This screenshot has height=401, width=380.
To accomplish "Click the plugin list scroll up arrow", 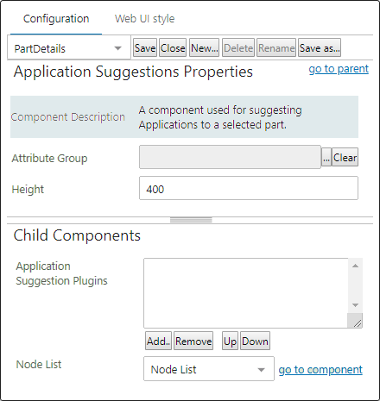I will (355, 266).
